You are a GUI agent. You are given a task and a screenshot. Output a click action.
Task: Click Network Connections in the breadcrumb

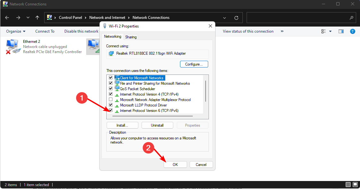(x=151, y=18)
